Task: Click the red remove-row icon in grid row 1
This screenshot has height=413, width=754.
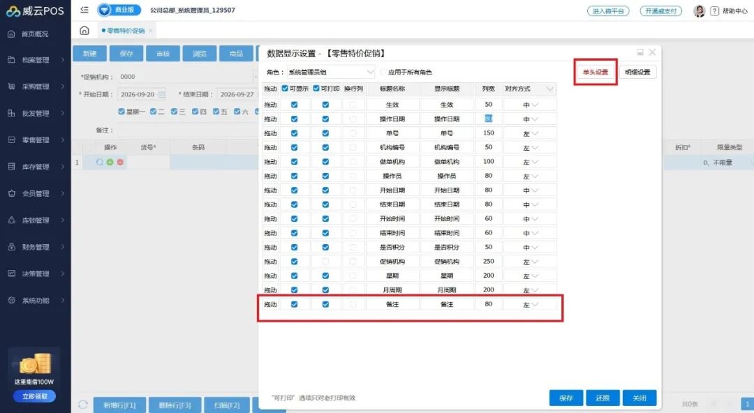Action: tap(120, 163)
